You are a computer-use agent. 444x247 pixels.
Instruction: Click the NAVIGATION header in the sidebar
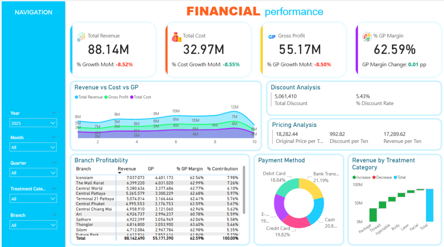click(33, 13)
